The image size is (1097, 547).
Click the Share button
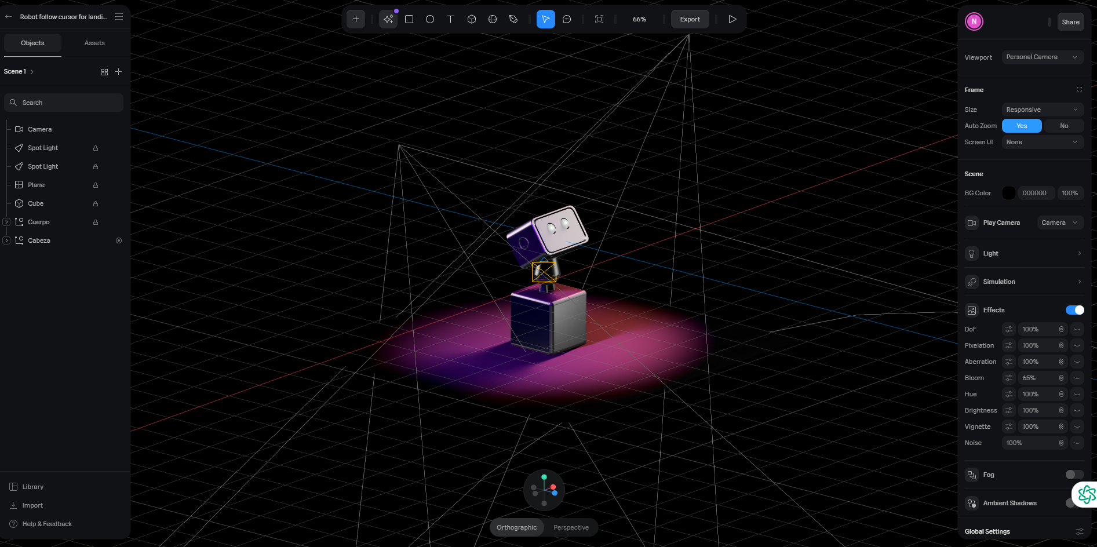click(1070, 22)
